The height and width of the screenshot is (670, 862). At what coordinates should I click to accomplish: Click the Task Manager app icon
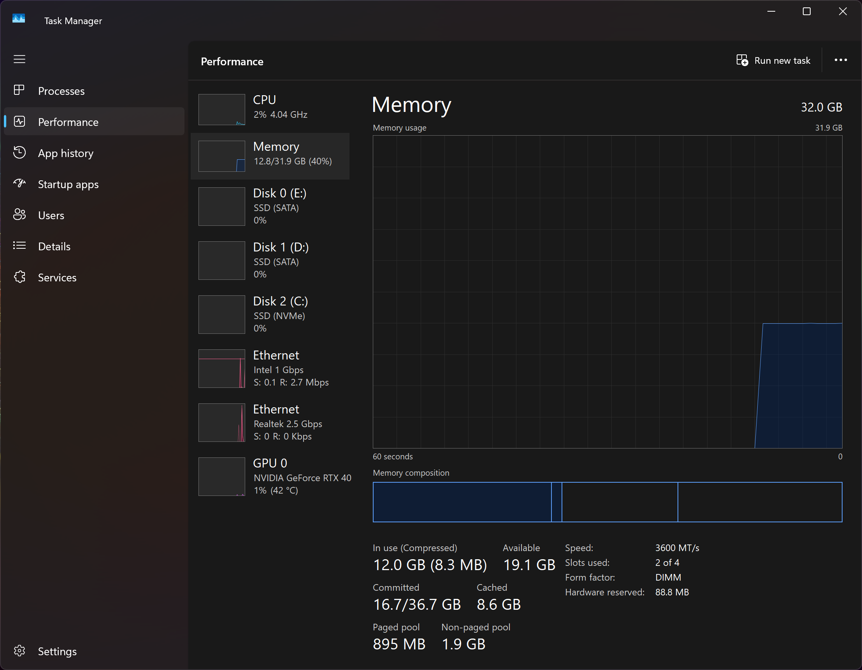(x=19, y=19)
